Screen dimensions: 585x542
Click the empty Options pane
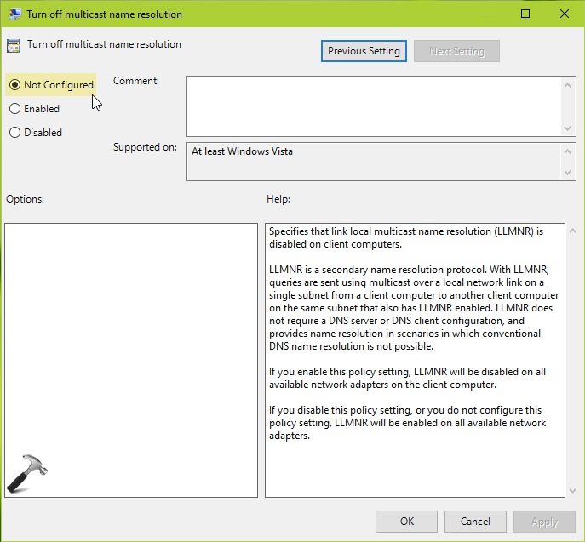(x=131, y=360)
